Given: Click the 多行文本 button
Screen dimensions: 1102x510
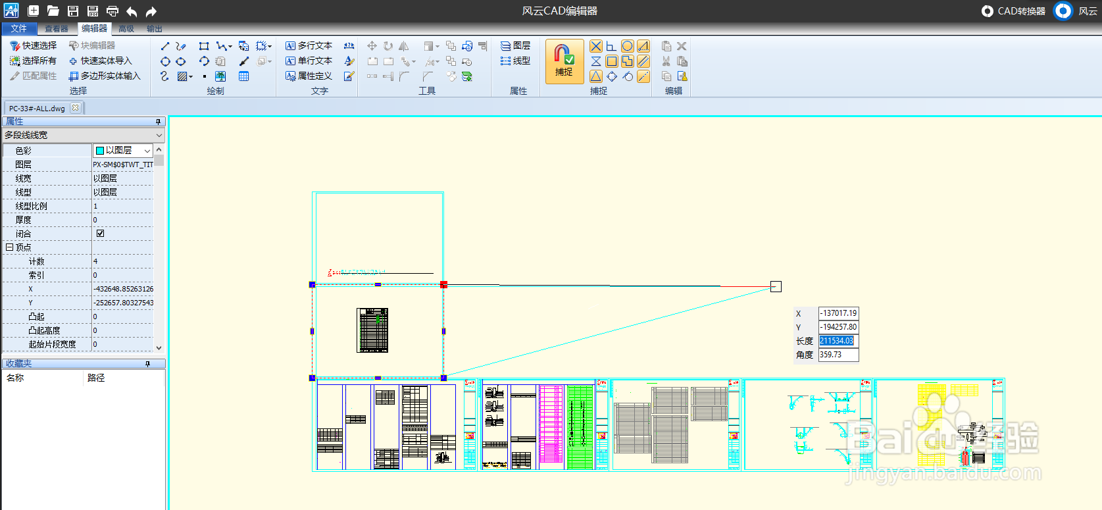Looking at the screenshot, I should click(x=309, y=45).
